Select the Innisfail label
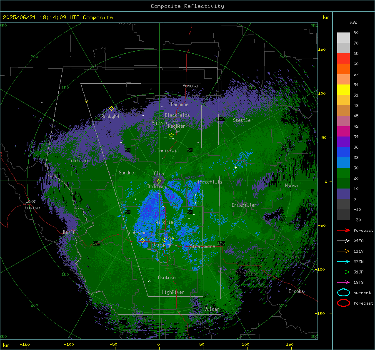 pyautogui.click(x=168, y=151)
